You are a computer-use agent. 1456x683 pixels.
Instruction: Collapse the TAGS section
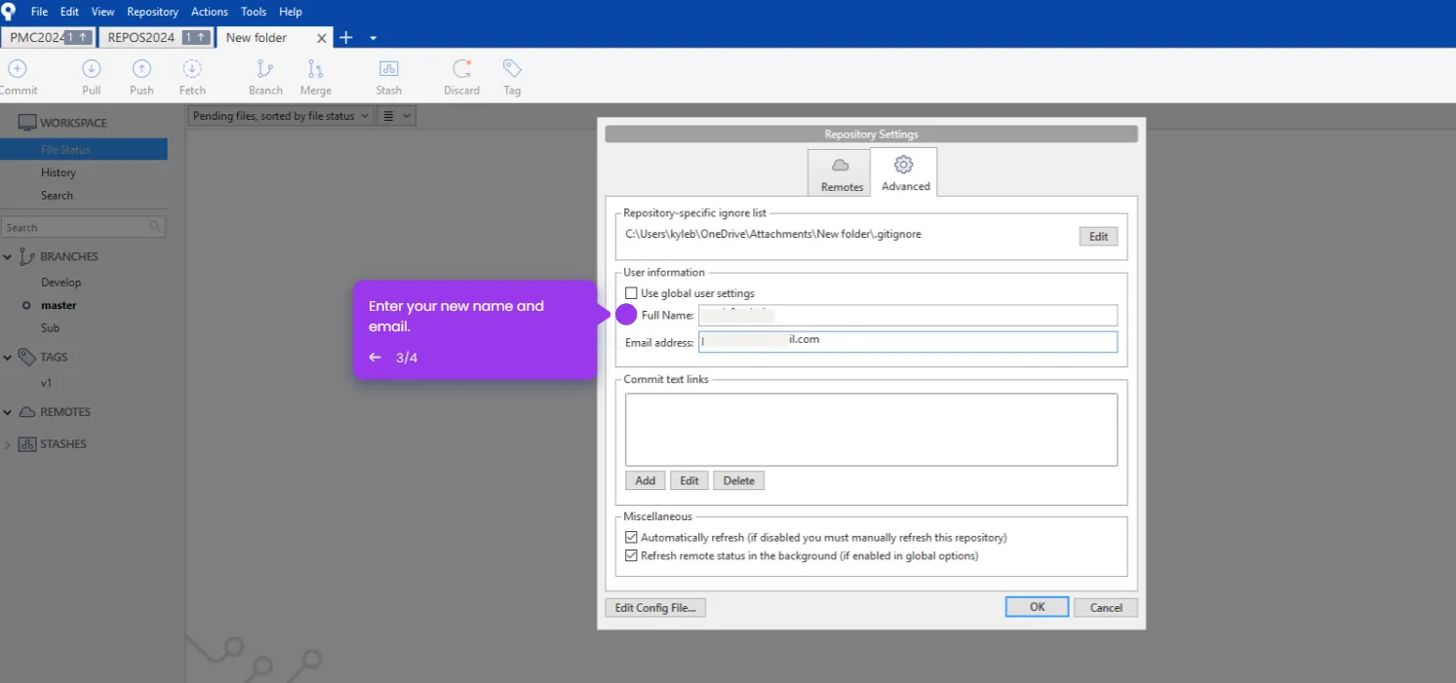coord(8,358)
